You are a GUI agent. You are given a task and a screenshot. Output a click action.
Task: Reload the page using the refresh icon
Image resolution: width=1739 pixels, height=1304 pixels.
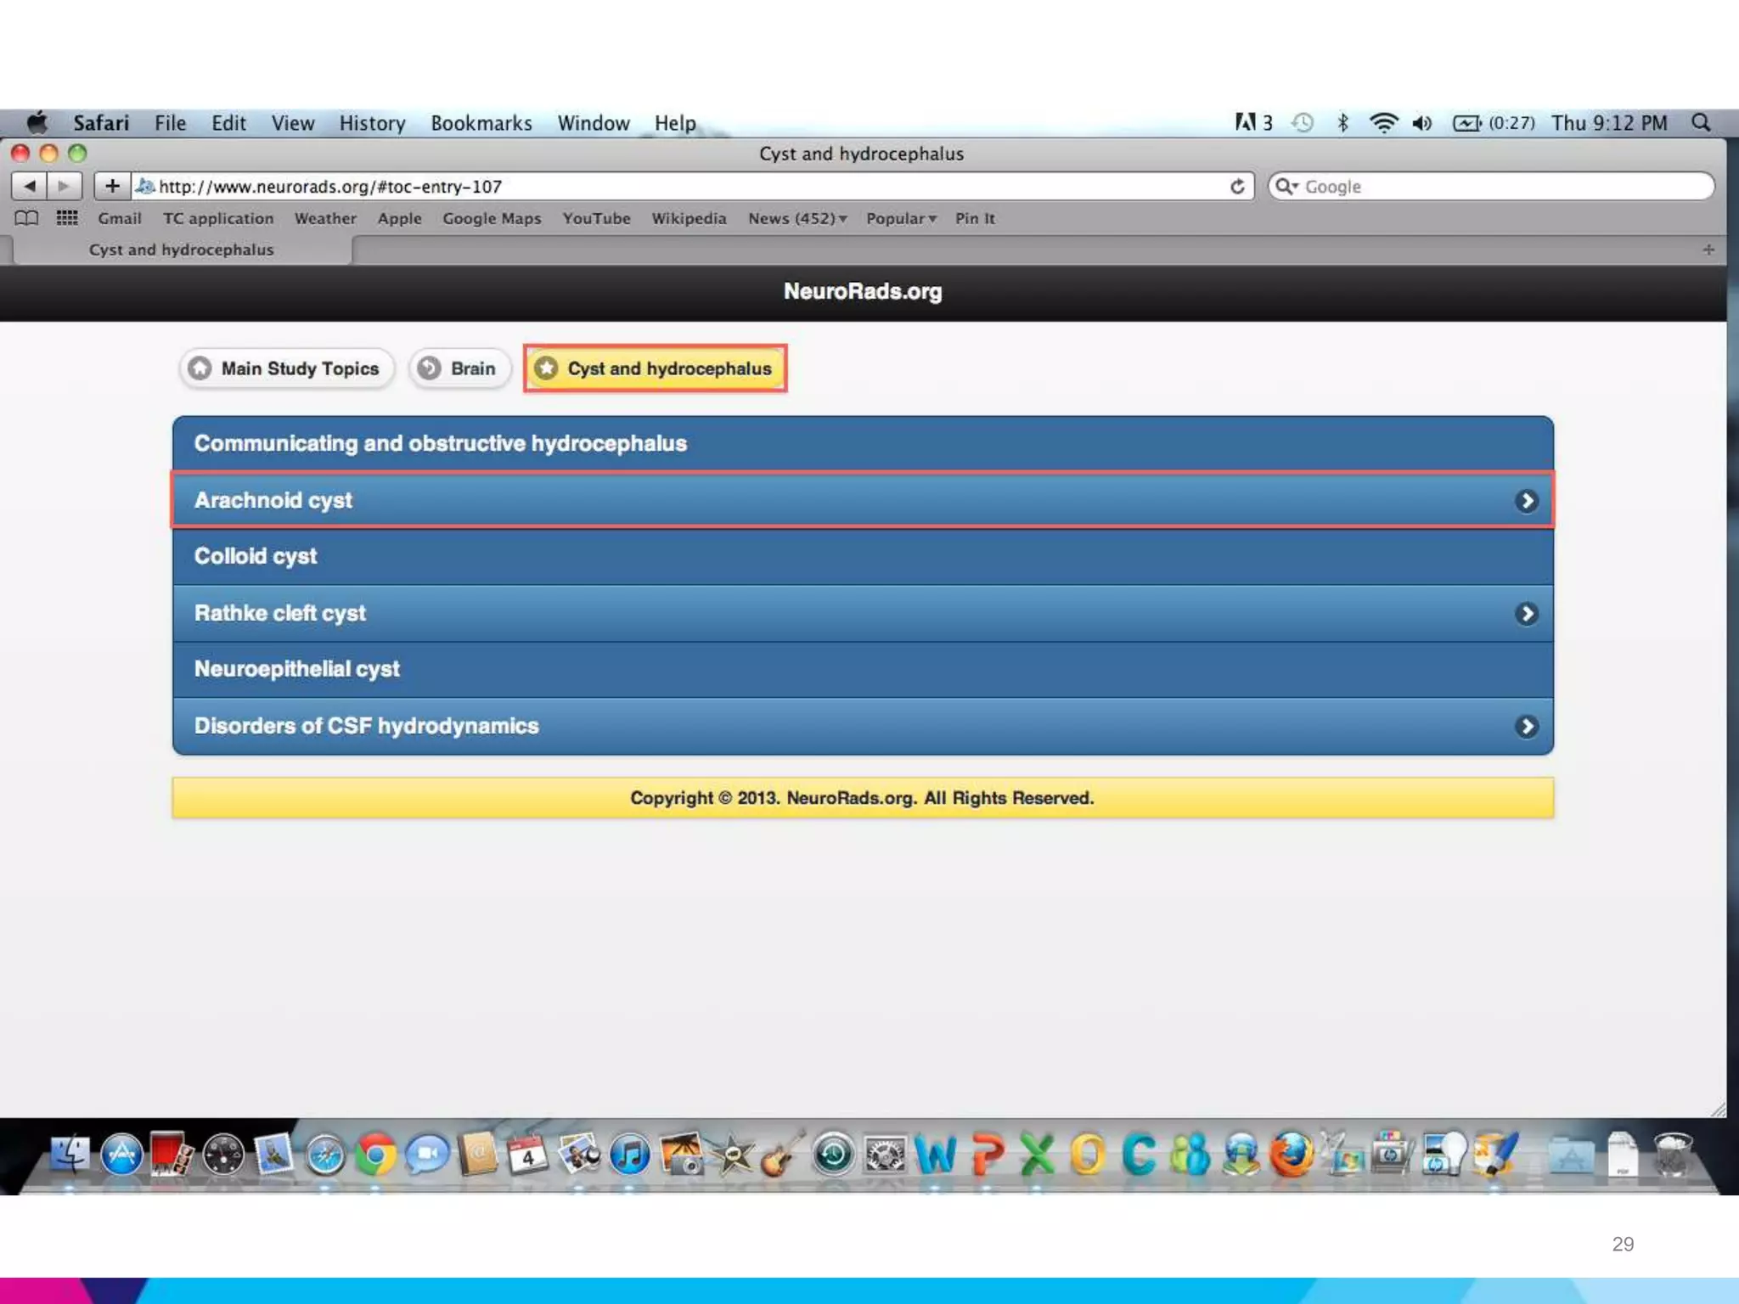1237,186
